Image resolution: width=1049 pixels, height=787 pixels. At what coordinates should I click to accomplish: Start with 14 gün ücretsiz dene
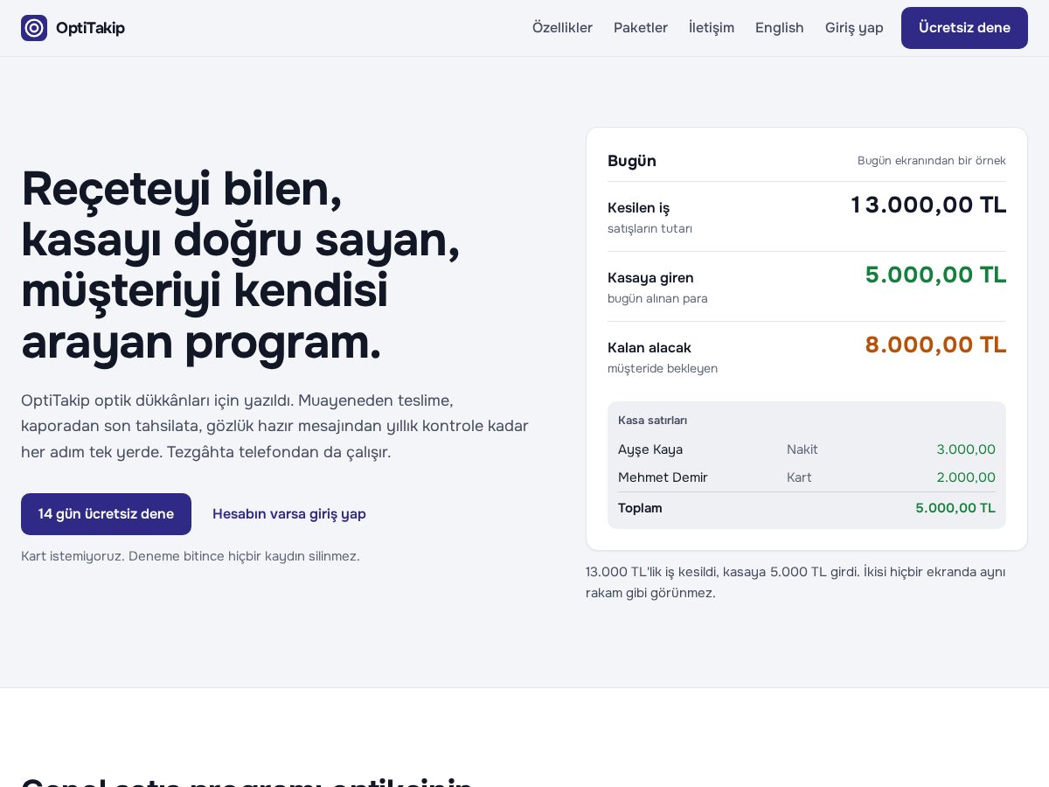tap(106, 514)
